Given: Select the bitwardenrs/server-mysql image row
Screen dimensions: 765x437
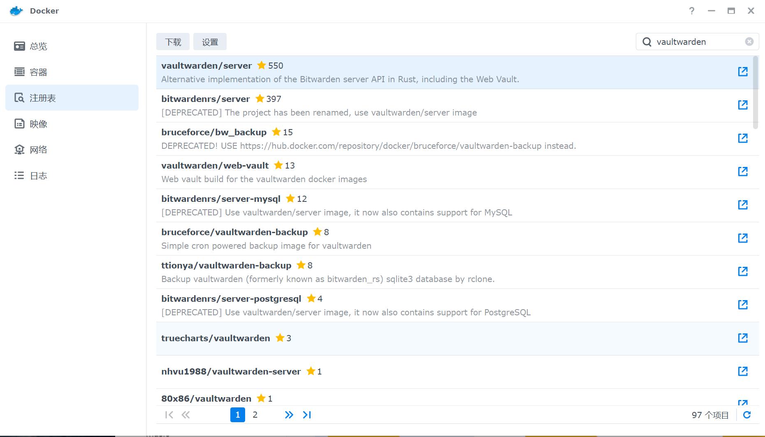Looking at the screenshot, I should click(458, 206).
